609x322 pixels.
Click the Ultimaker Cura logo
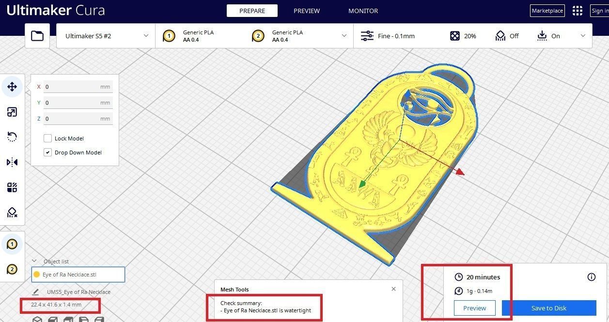coord(56,10)
